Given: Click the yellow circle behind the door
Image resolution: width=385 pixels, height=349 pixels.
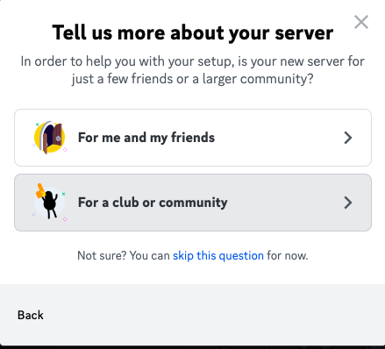Looking at the screenshot, I should point(38,138).
